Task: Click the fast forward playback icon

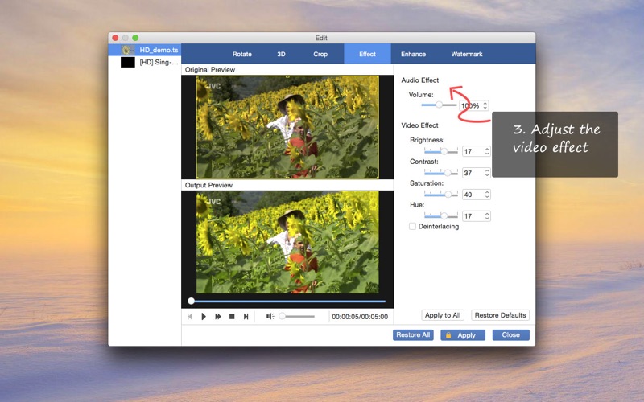Action: (x=217, y=317)
